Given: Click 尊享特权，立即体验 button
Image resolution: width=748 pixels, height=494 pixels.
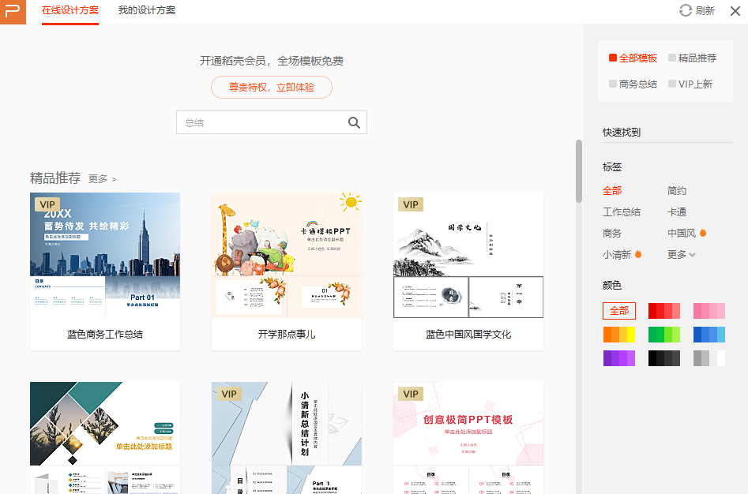Looking at the screenshot, I should 271,88.
